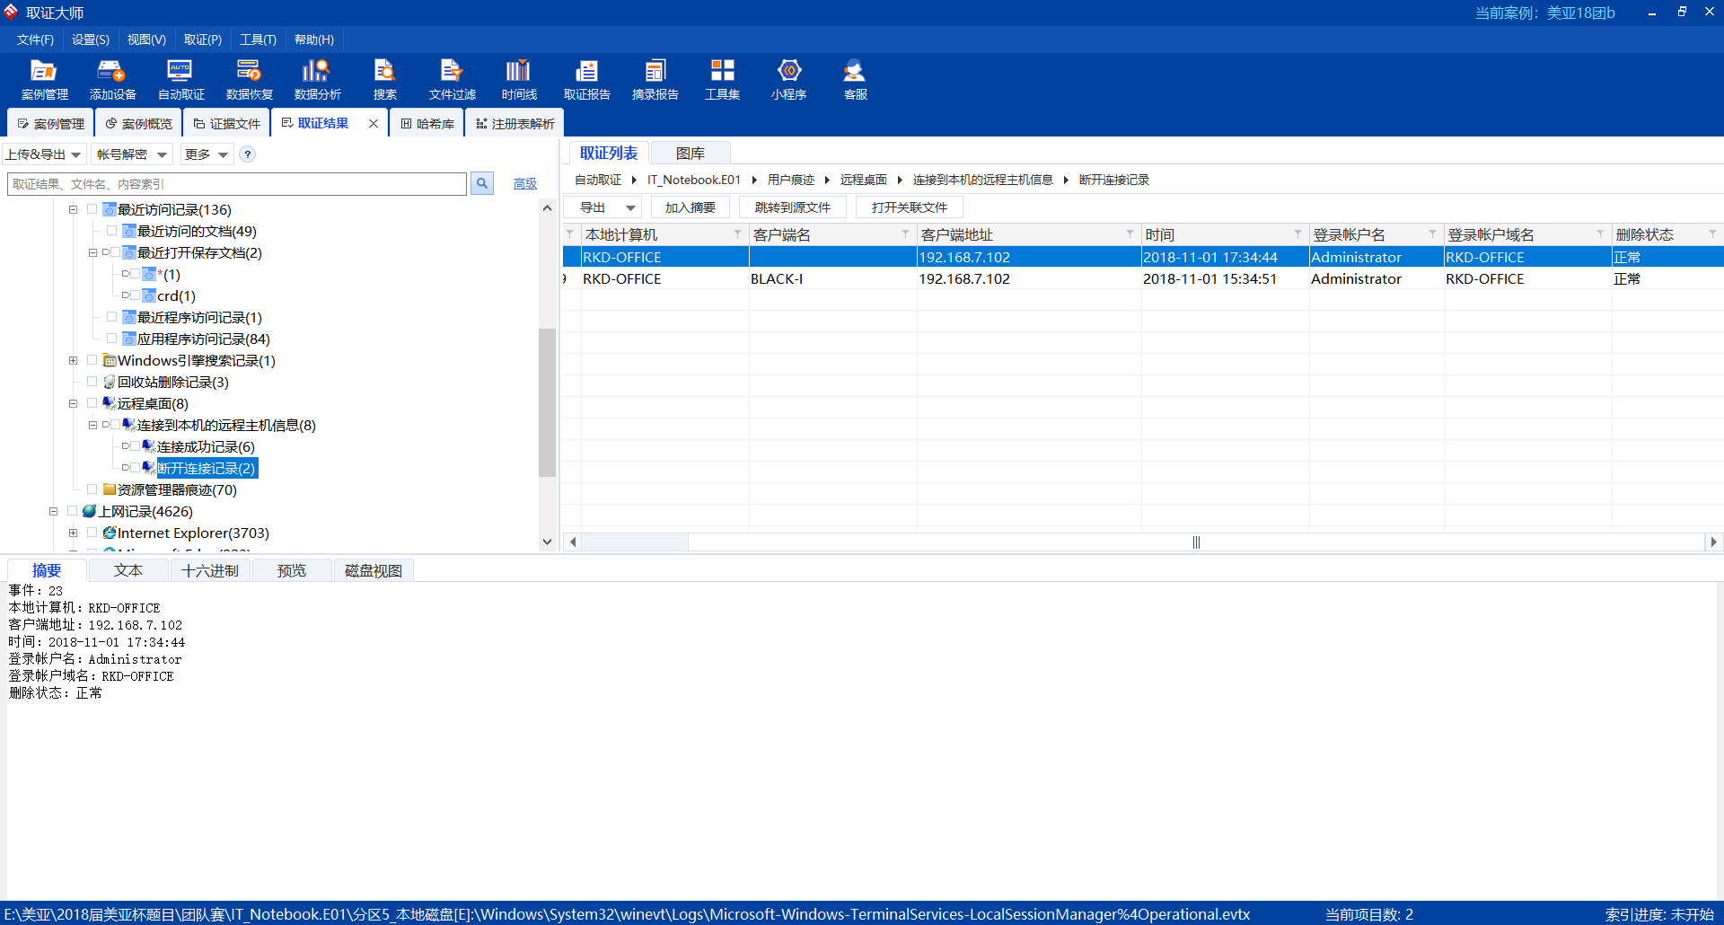Switch to the 哈希库 tab
The height and width of the screenshot is (925, 1724).
click(x=427, y=124)
